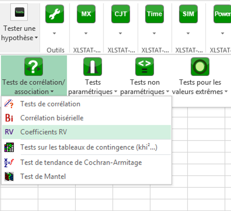Expand the arrow under Time icon
The image size is (231, 211).
pyautogui.click(x=154, y=33)
